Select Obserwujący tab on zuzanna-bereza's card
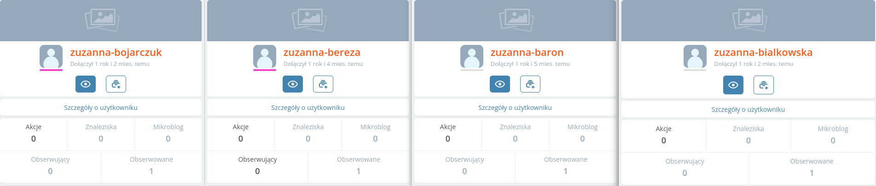This screenshot has width=876, height=186. (257, 165)
